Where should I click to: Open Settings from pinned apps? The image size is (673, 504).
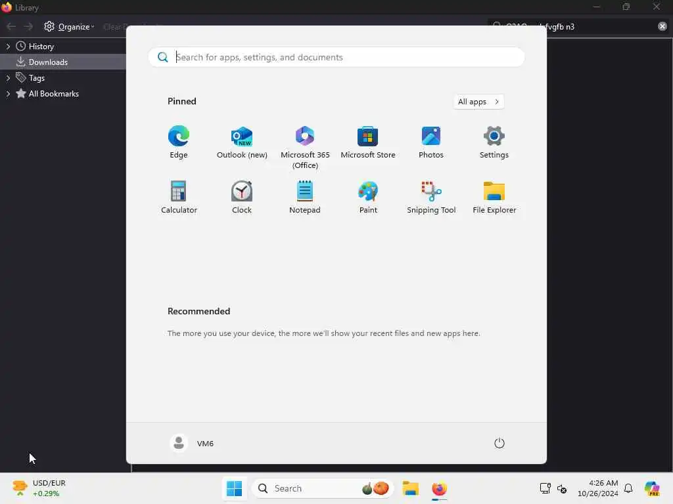point(494,142)
